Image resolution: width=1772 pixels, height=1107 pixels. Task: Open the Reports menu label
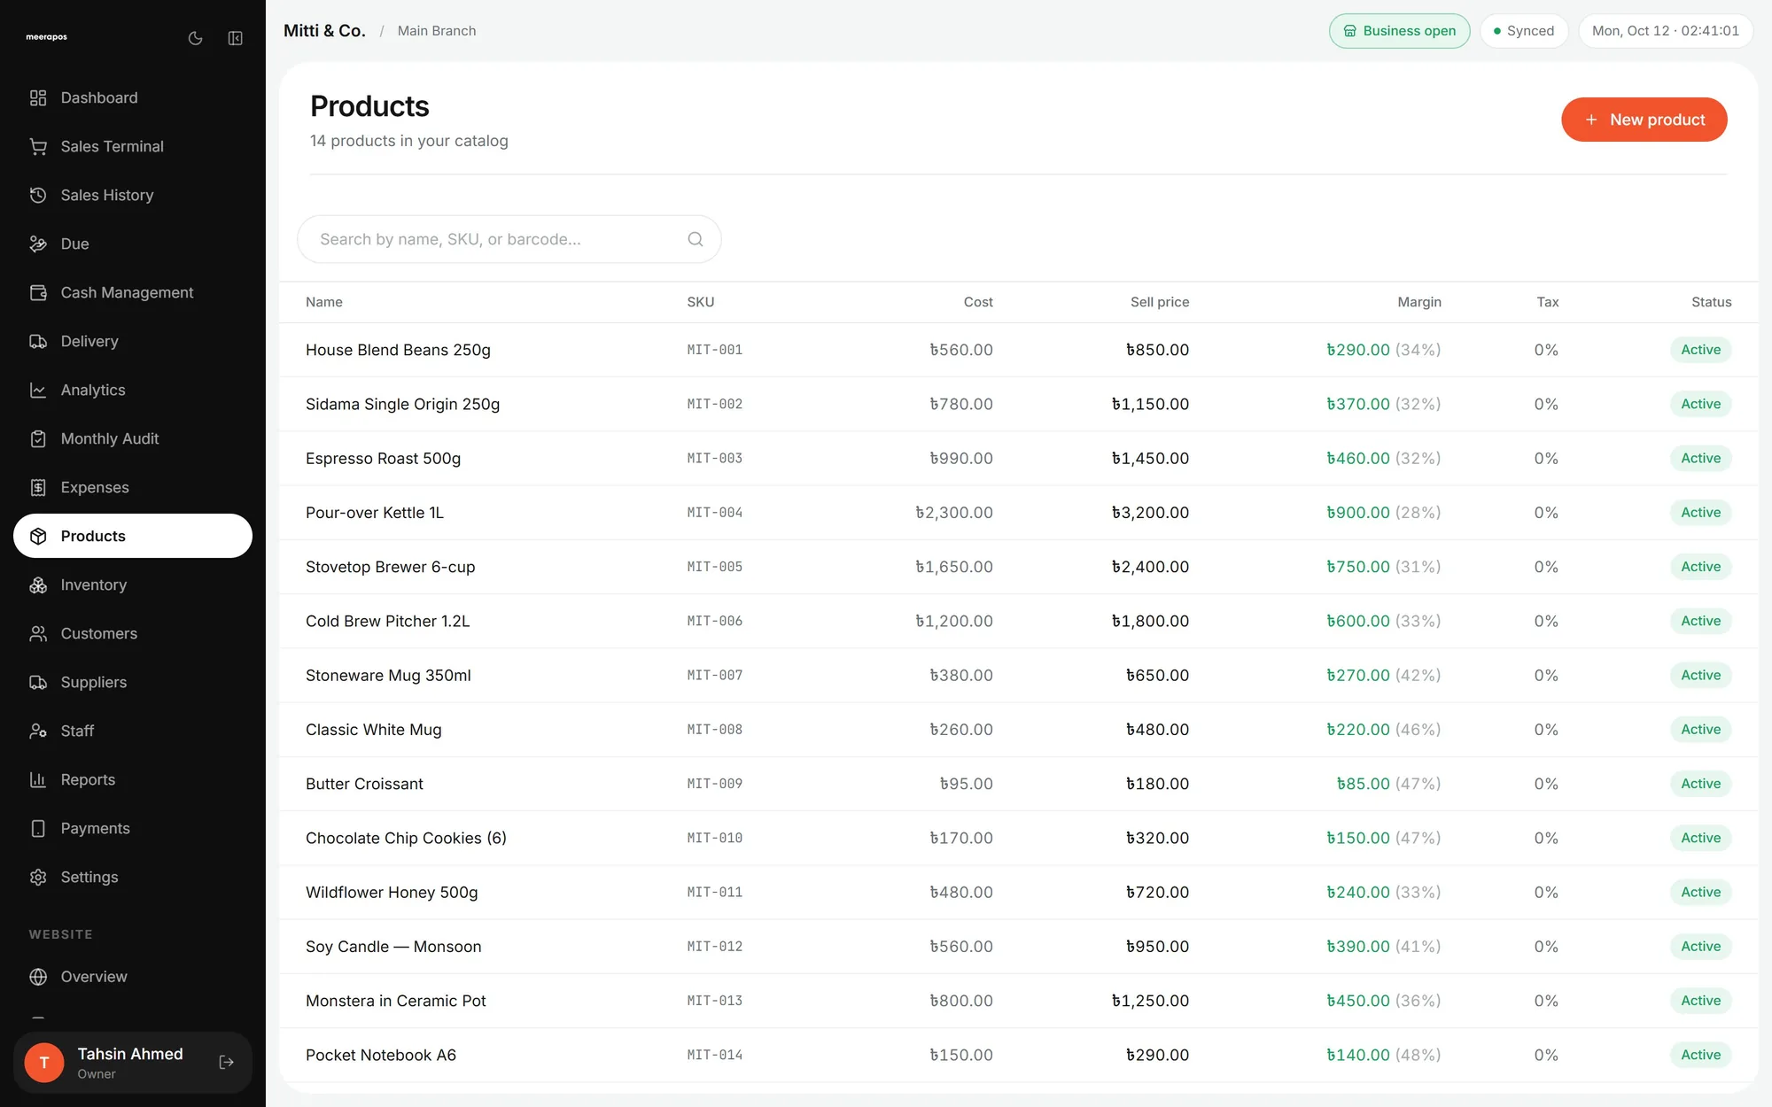tap(88, 779)
